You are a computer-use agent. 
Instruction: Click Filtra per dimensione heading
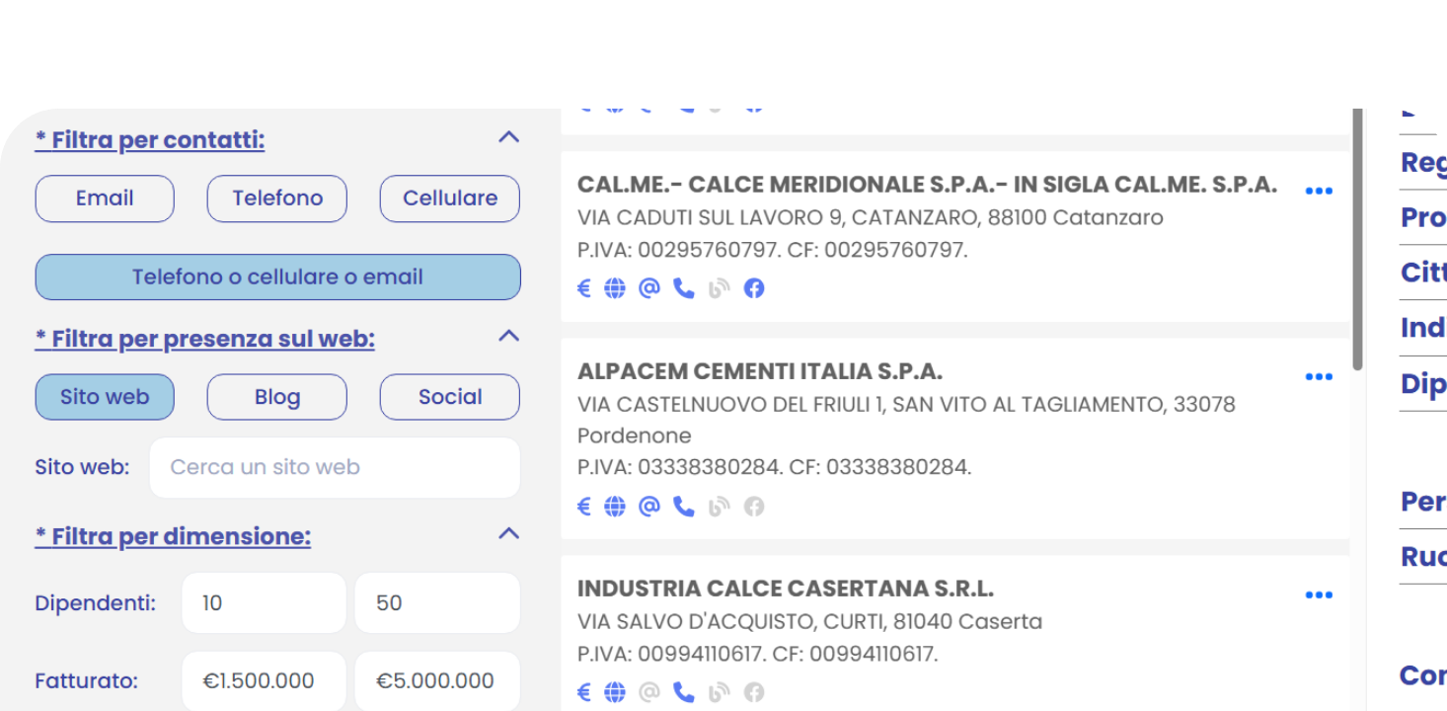pyautogui.click(x=173, y=536)
